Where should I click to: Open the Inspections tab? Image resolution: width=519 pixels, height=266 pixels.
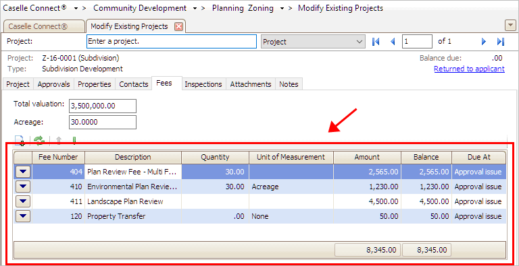pyautogui.click(x=203, y=84)
